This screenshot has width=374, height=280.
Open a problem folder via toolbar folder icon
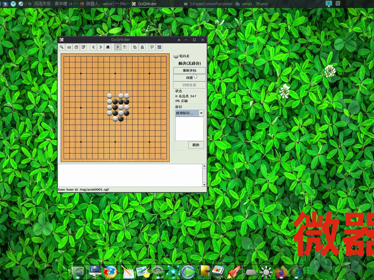coord(69,47)
